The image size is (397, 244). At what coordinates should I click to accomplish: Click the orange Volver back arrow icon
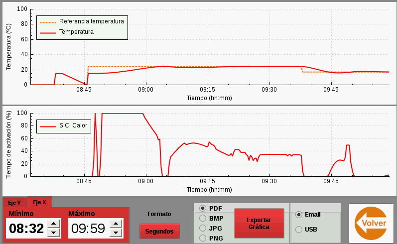click(x=371, y=223)
